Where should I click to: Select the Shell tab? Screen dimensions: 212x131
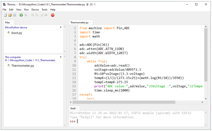[73, 108]
